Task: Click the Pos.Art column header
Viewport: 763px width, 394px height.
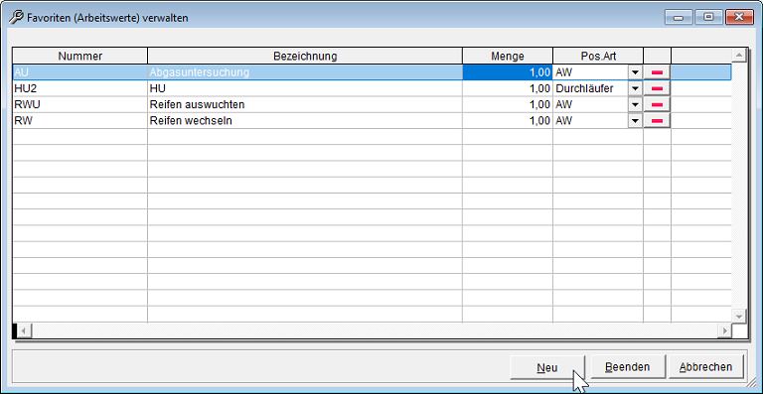Action: (598, 56)
